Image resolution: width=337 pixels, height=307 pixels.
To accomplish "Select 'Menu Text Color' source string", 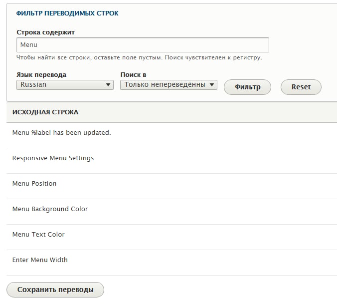I will click(38, 234).
